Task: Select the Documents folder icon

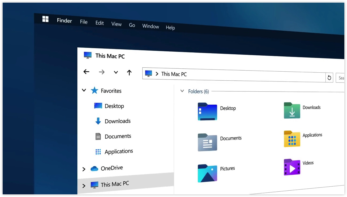Action: pos(207,142)
